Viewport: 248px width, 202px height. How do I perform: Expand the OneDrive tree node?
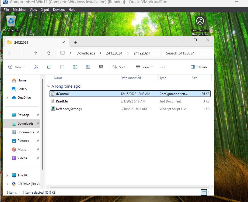[7, 98]
